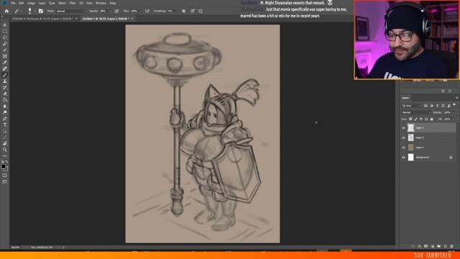This screenshot has height=259, width=460.
Task: Hide Layer 2 with eye icon
Action: tap(403, 137)
